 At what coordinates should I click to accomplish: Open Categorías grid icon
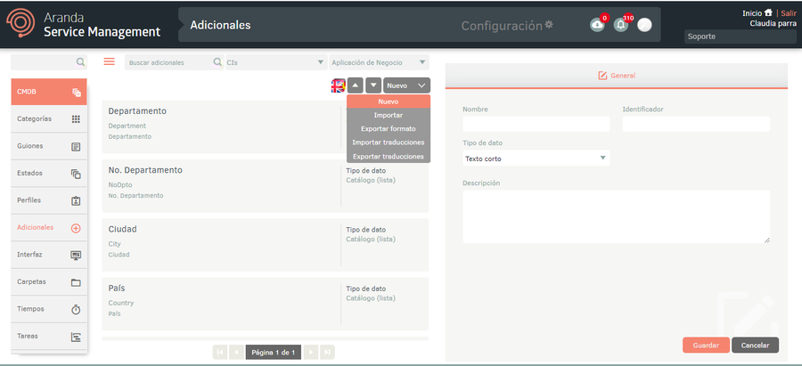(76, 119)
